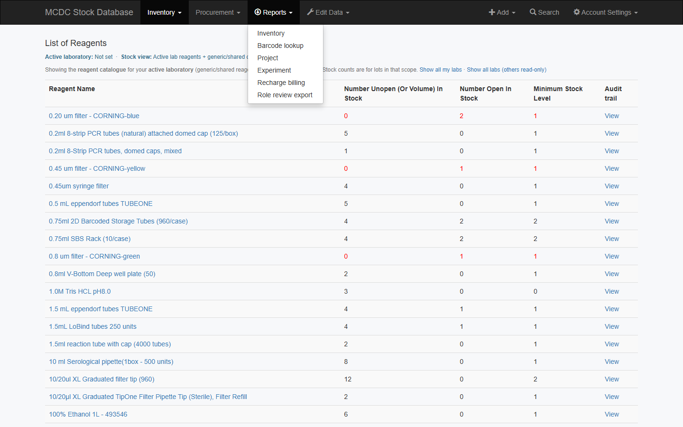Open 0.2ml 8-strip PCR tubes (natural) reagent
Screen dimensions: 683x427
143,133
